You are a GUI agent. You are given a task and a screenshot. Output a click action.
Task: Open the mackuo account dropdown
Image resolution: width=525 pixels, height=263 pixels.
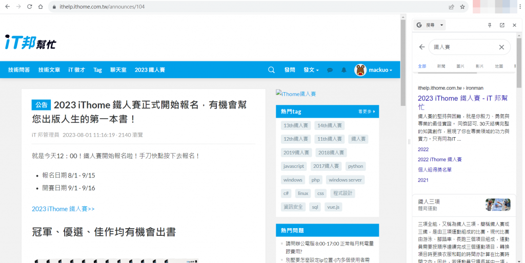click(x=380, y=70)
